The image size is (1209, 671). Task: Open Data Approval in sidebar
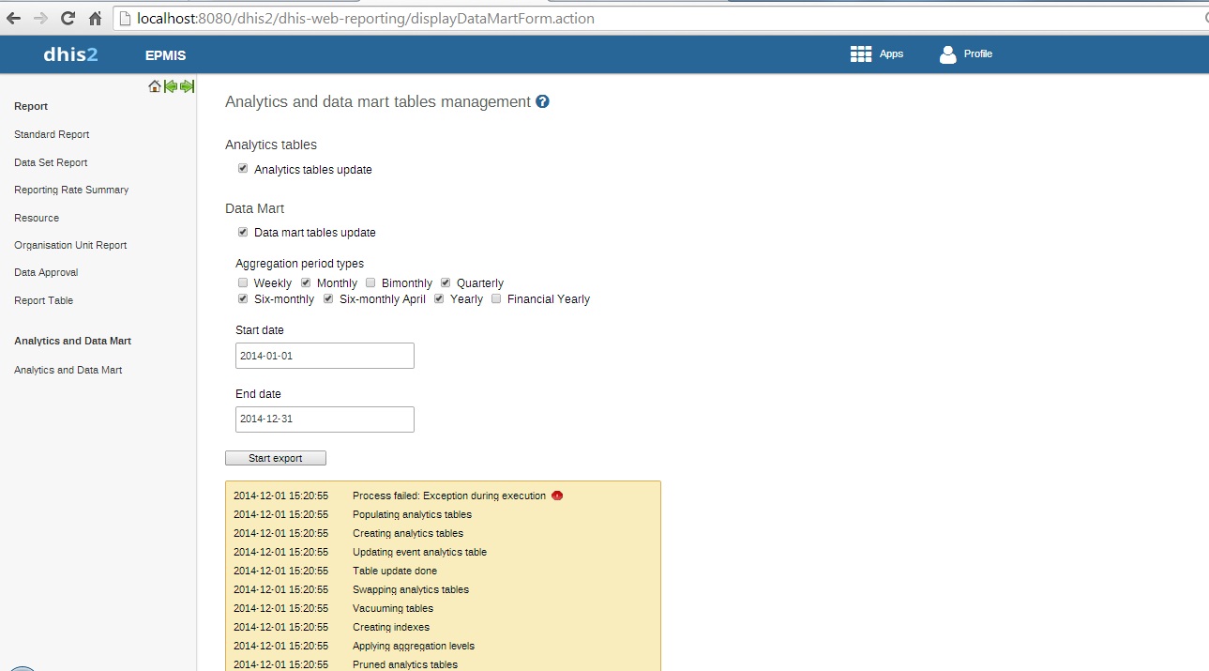pos(46,272)
